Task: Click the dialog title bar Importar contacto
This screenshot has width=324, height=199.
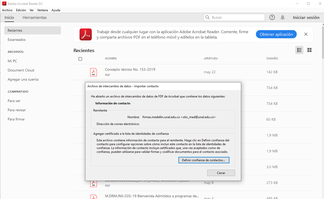Action: [163, 86]
